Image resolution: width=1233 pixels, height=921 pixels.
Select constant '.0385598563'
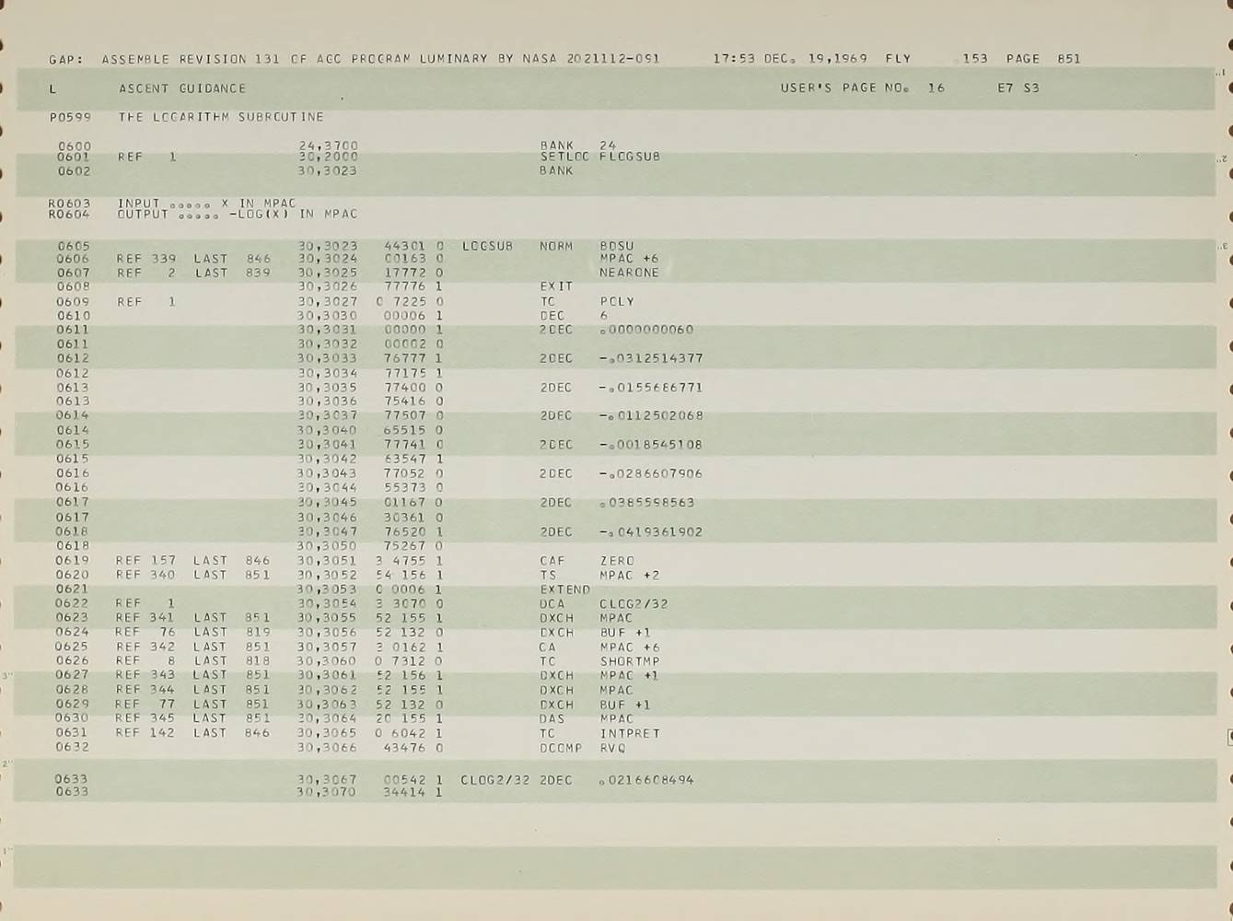click(x=646, y=503)
